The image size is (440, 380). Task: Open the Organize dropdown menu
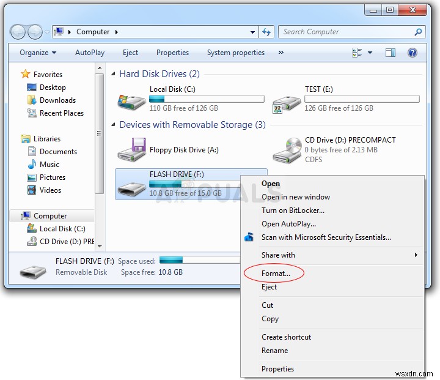(x=38, y=53)
